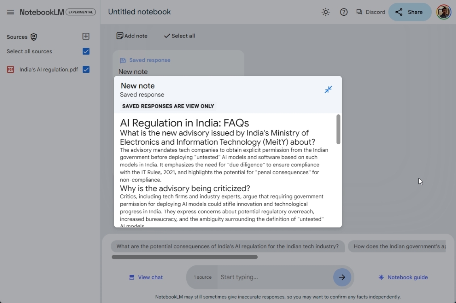The height and width of the screenshot is (303, 456).
Task: Open the Notebook guide
Action: point(403,277)
